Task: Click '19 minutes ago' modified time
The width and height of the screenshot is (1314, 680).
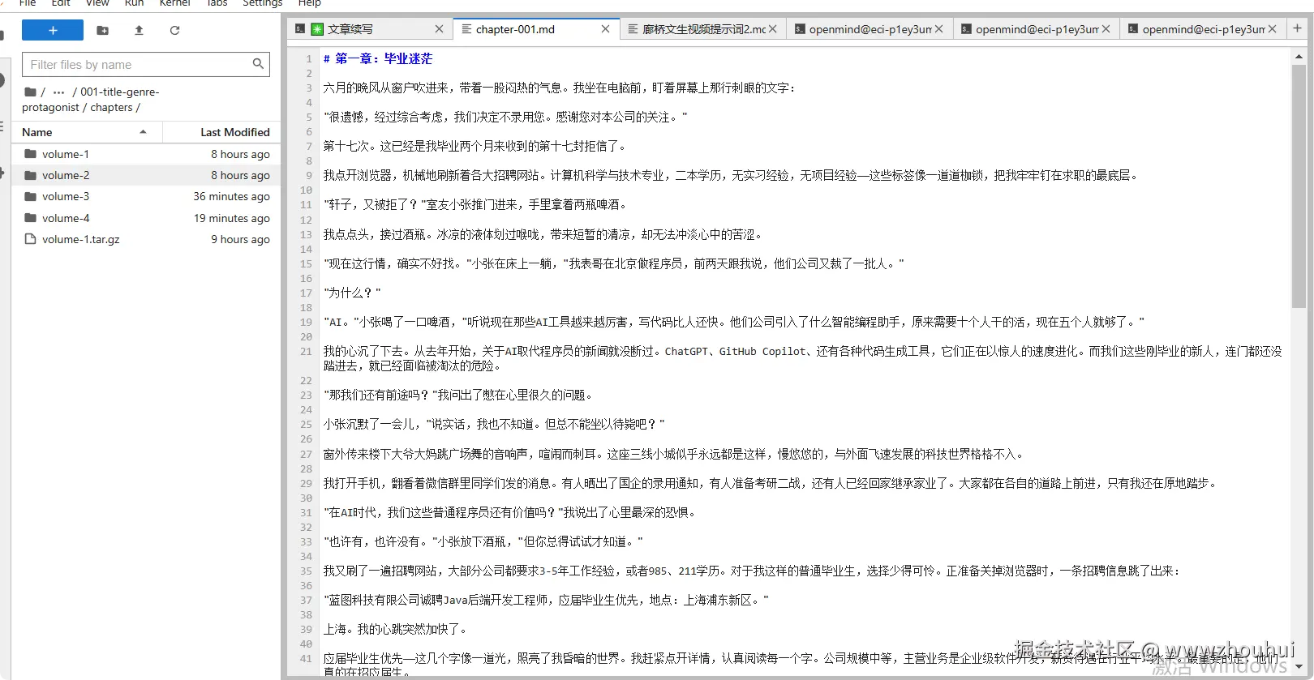Action: pos(231,218)
